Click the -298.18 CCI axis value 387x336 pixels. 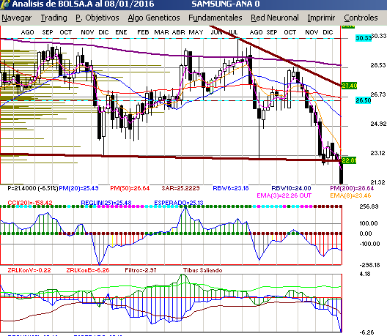[369, 265]
